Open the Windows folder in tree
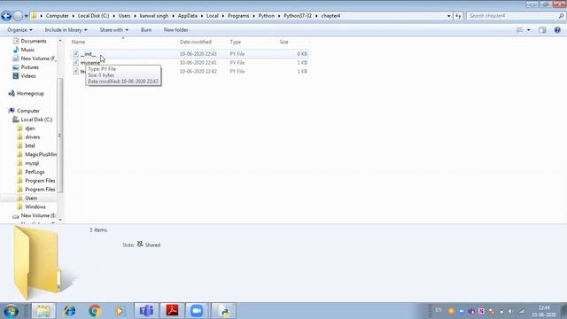The width and height of the screenshot is (567, 319). pos(35,206)
